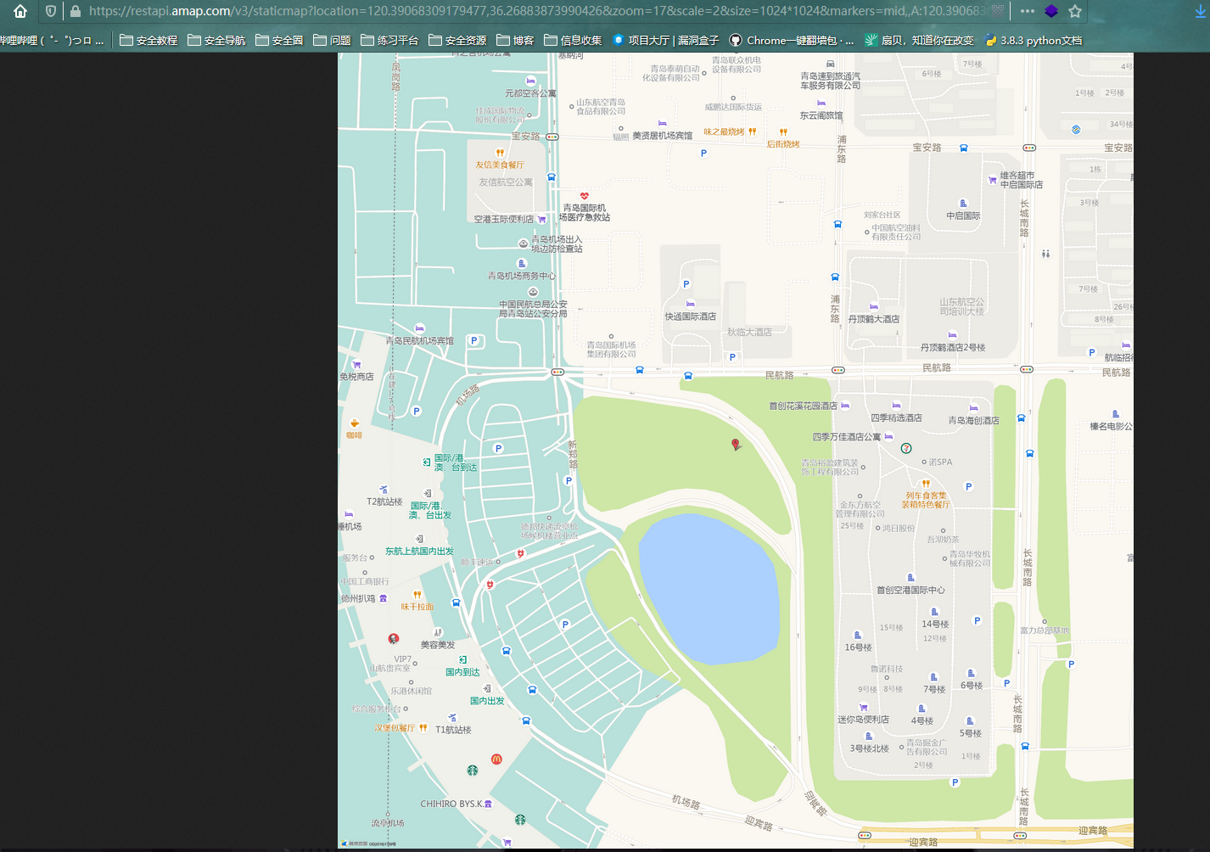Open the page actions menu with three dots
The width and height of the screenshot is (1210, 852).
pyautogui.click(x=1028, y=13)
